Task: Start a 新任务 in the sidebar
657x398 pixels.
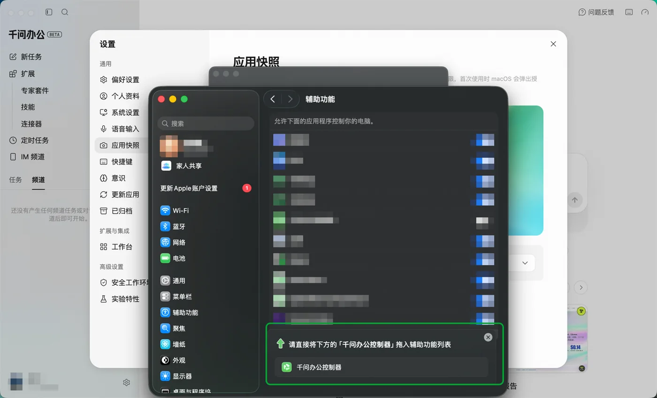Action: click(x=26, y=57)
